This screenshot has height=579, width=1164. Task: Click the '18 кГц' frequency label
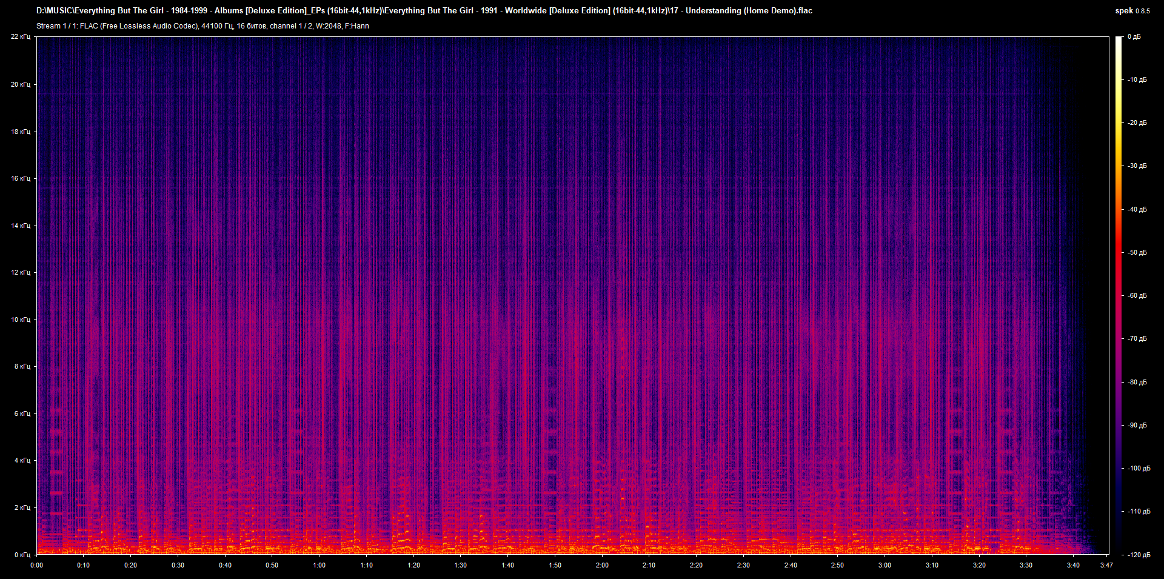(x=20, y=132)
